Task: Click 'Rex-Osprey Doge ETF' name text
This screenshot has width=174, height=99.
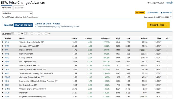Action: (28, 85)
